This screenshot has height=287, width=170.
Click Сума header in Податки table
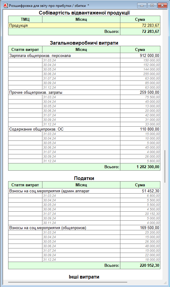point(140,185)
